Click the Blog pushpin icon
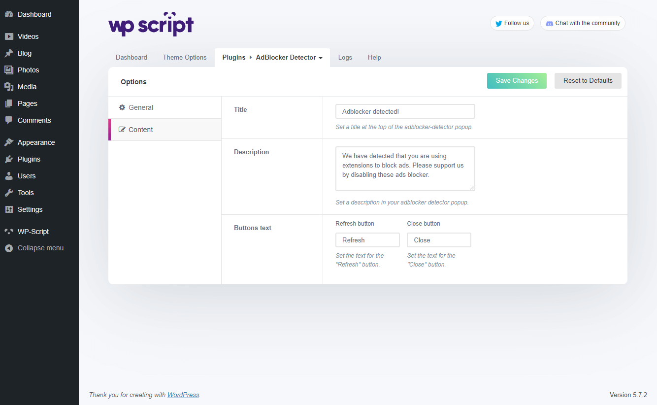 click(x=9, y=53)
